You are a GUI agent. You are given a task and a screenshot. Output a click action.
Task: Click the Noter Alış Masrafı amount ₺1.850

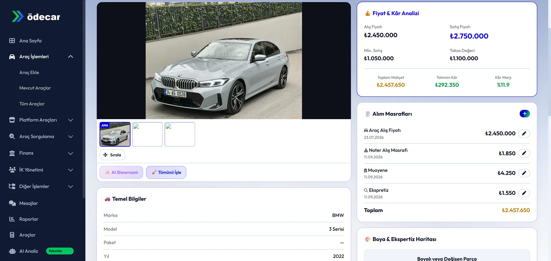[507, 154]
